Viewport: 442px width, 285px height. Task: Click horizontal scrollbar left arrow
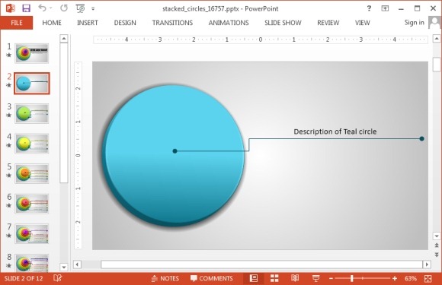[x=77, y=264]
